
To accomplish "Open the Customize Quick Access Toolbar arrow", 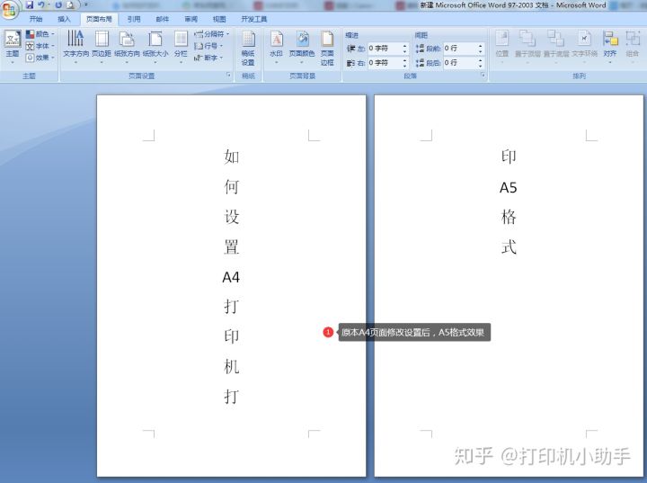I will point(86,5).
